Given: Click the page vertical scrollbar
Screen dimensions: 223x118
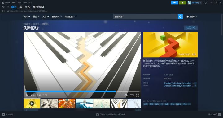Looking at the screenshot, I should [222, 25].
